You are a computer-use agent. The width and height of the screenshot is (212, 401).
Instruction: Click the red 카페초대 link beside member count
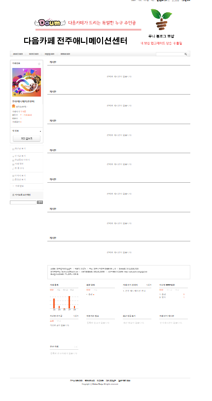[28, 115]
